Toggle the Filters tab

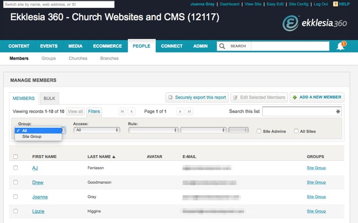tap(94, 112)
